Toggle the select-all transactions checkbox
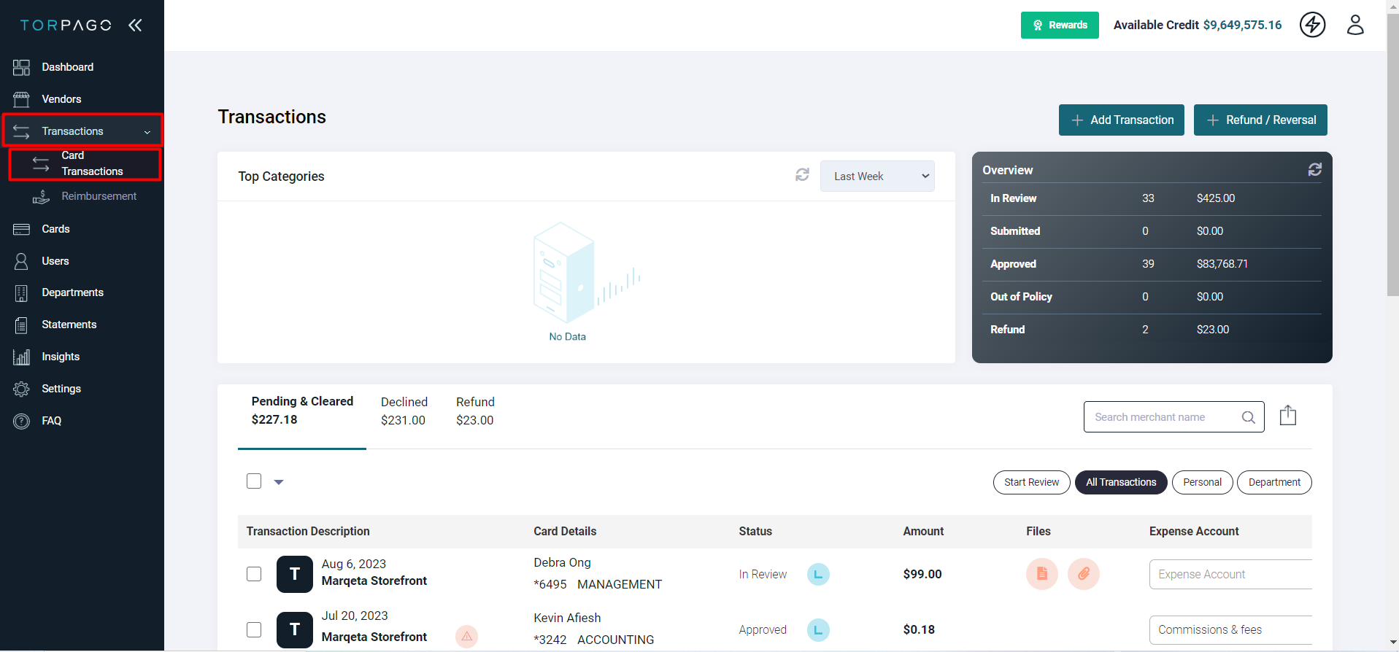Viewport: 1399px width, 652px height. (x=254, y=481)
